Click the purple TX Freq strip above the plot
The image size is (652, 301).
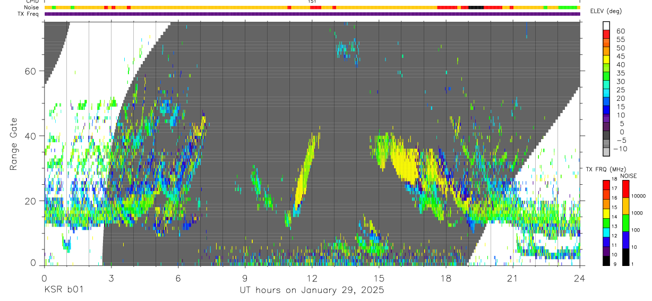(312, 14)
